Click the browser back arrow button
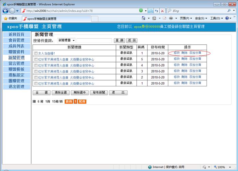Image resolution: width=238 pixels, height=171 pixels. click(6, 11)
